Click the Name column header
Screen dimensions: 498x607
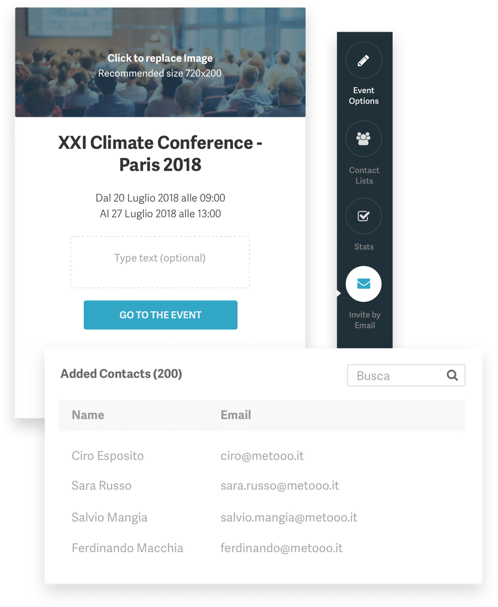(88, 415)
